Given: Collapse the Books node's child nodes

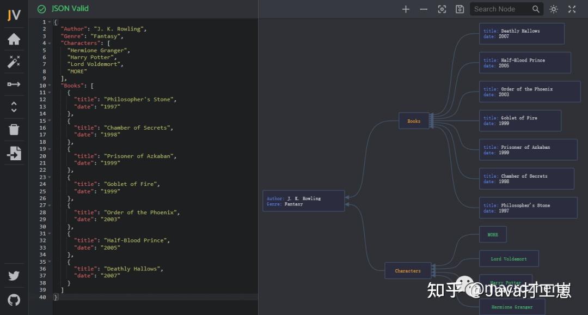Looking at the screenshot, I should (431, 121).
